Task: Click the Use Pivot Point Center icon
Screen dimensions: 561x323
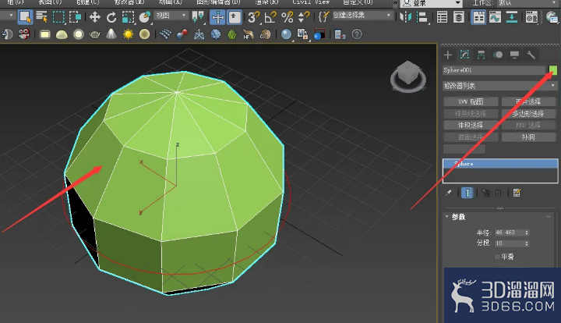Action: [x=197, y=17]
